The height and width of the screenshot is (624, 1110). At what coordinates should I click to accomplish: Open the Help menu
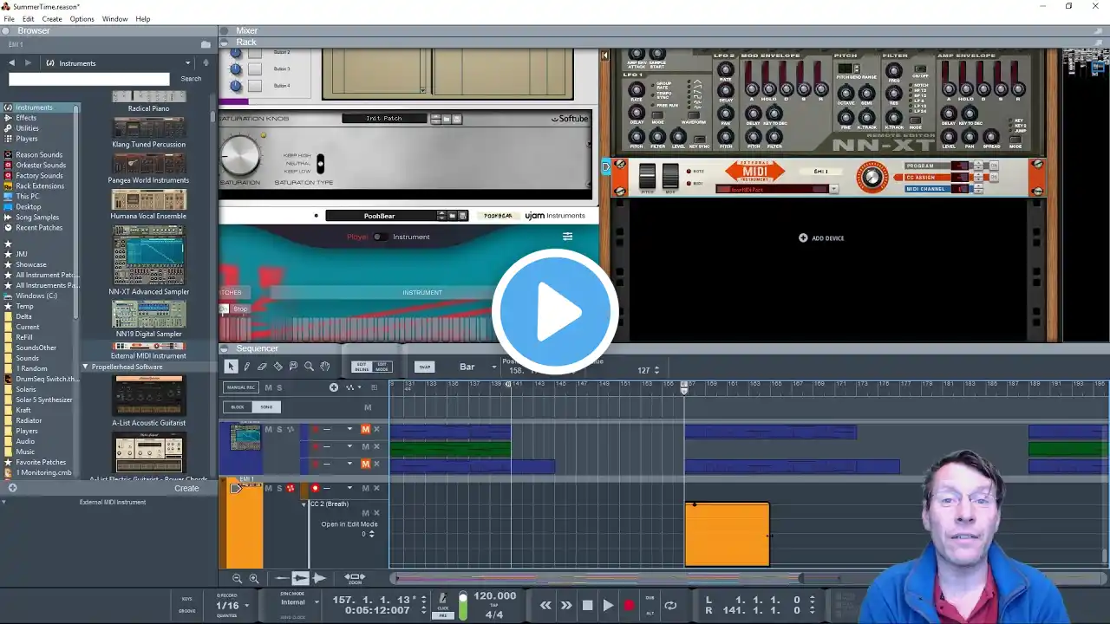click(143, 19)
